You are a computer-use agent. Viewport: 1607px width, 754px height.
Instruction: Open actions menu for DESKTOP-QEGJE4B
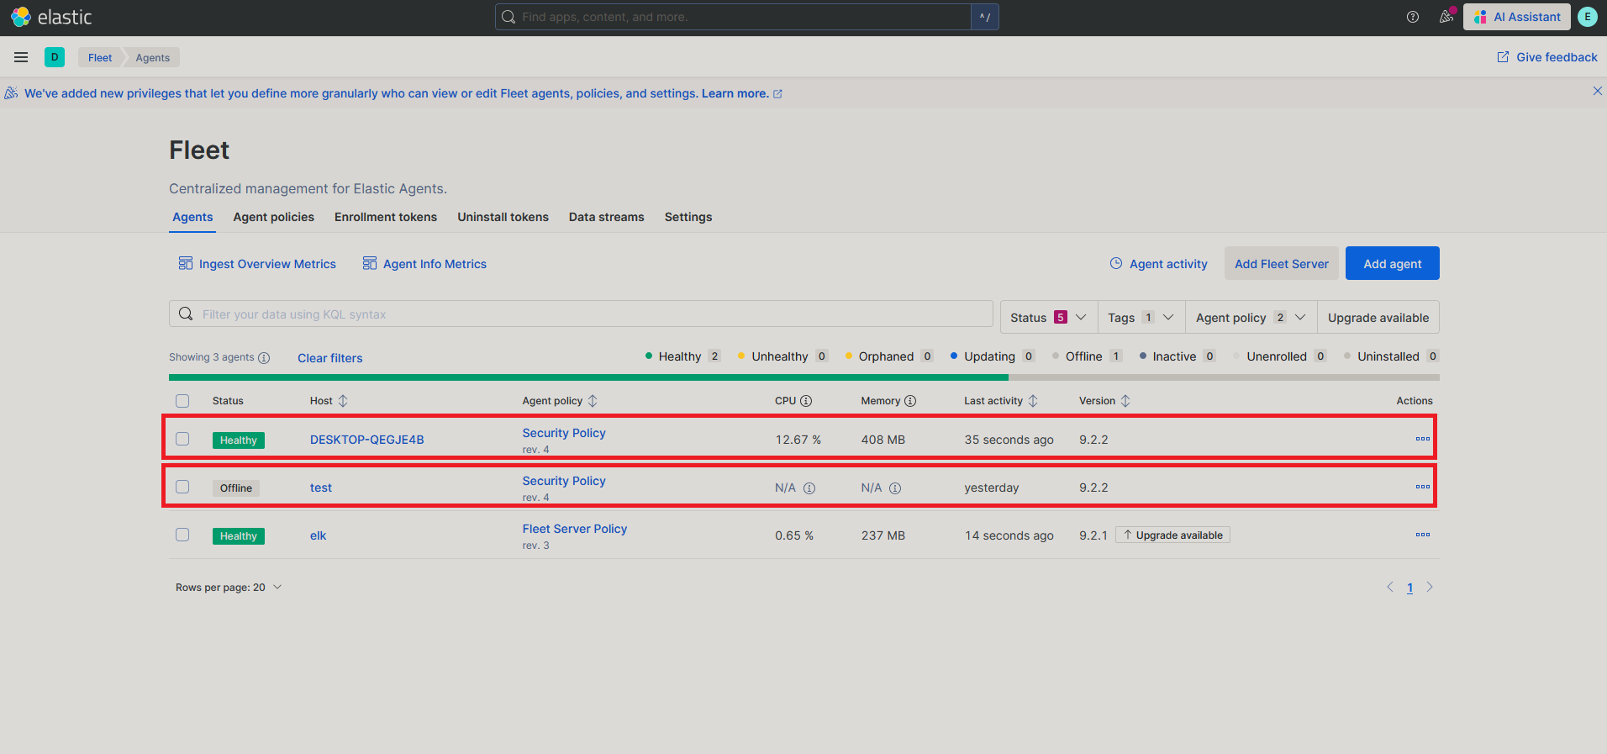point(1422,439)
